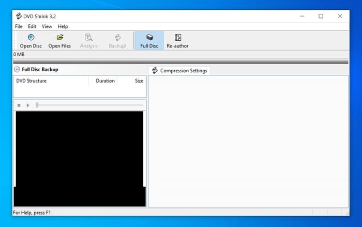Click the DVD Shrink title bar icon
The image size is (362, 227).
[x=19, y=16]
